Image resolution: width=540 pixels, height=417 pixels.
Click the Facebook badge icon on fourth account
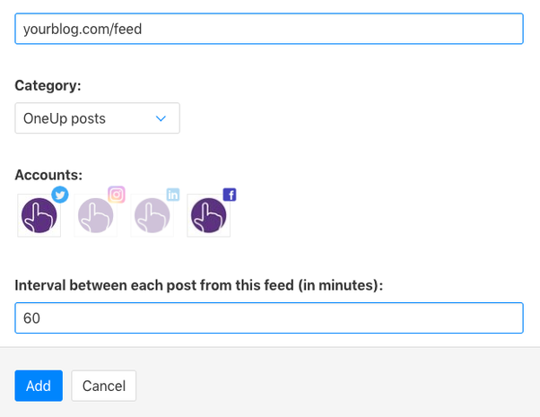click(x=229, y=195)
